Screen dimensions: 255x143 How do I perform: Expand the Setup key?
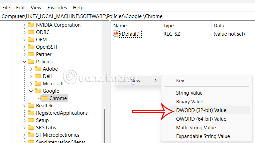pos(24,120)
